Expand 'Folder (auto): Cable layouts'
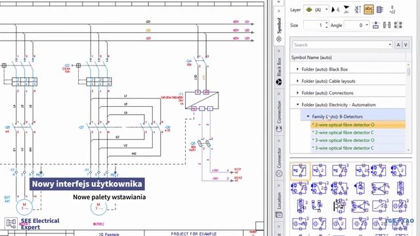The width and height of the screenshot is (420, 236). pos(297,81)
